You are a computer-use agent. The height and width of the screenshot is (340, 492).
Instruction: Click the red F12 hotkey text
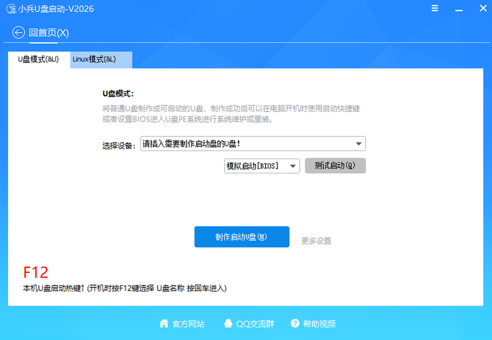click(36, 273)
